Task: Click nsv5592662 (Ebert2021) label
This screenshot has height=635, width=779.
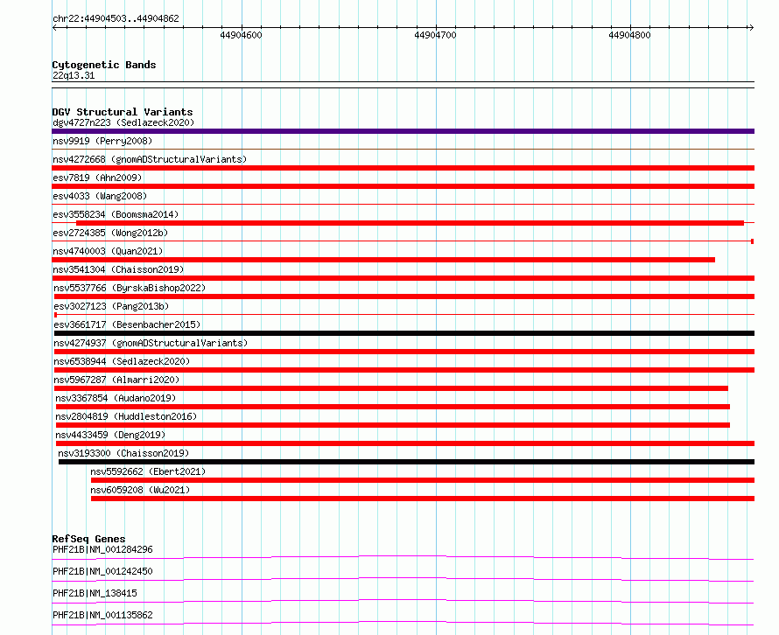Action: point(148,471)
